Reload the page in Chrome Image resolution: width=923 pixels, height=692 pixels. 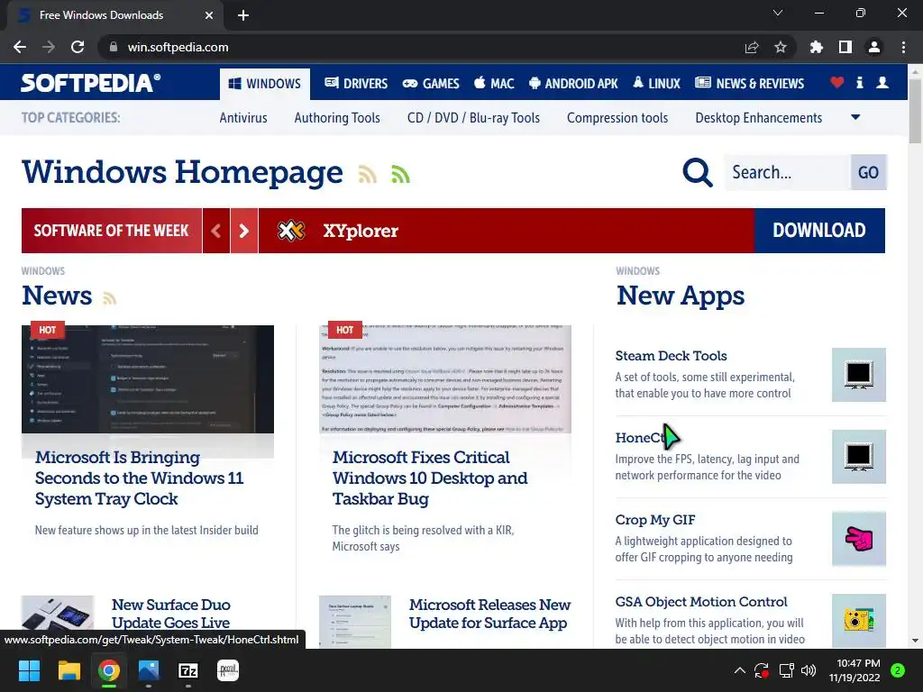coord(78,47)
